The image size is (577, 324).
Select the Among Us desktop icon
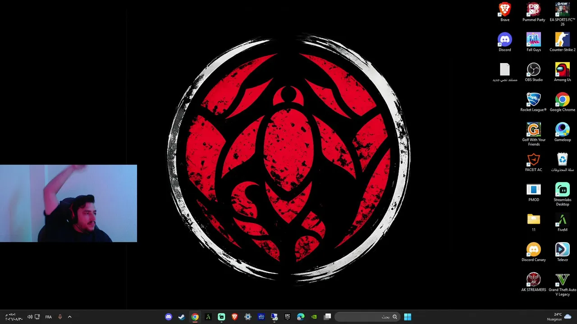[x=563, y=72]
